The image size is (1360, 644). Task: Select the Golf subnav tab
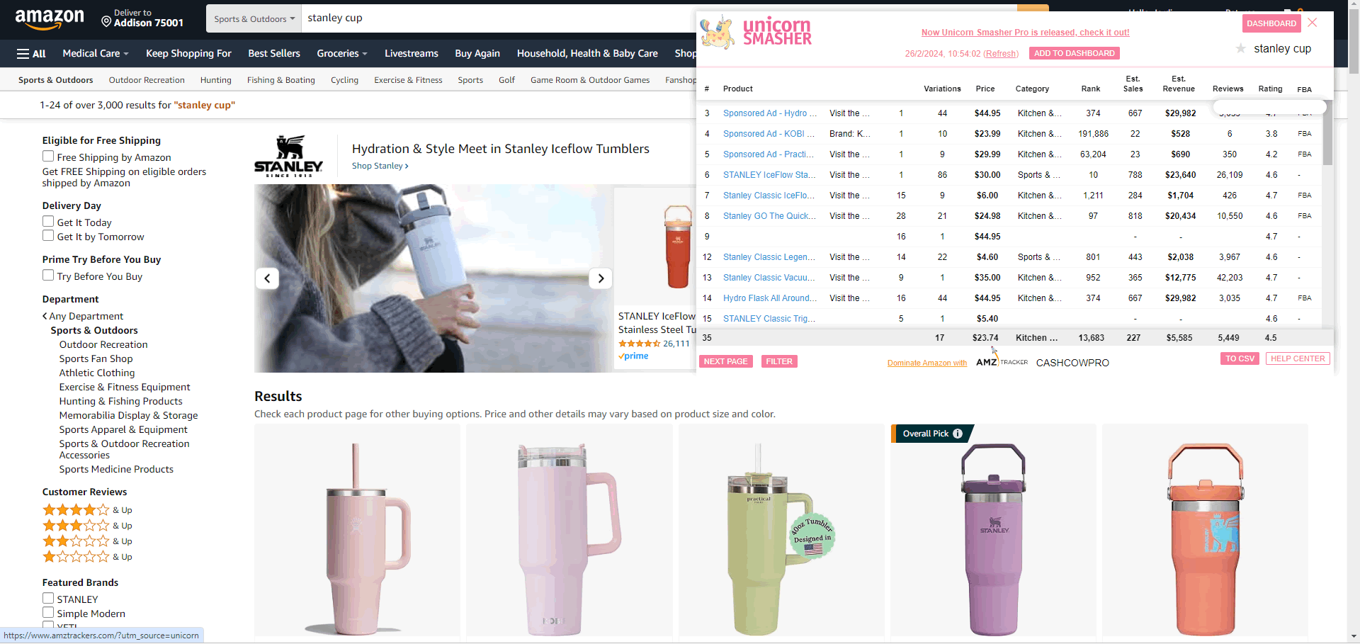(x=506, y=80)
